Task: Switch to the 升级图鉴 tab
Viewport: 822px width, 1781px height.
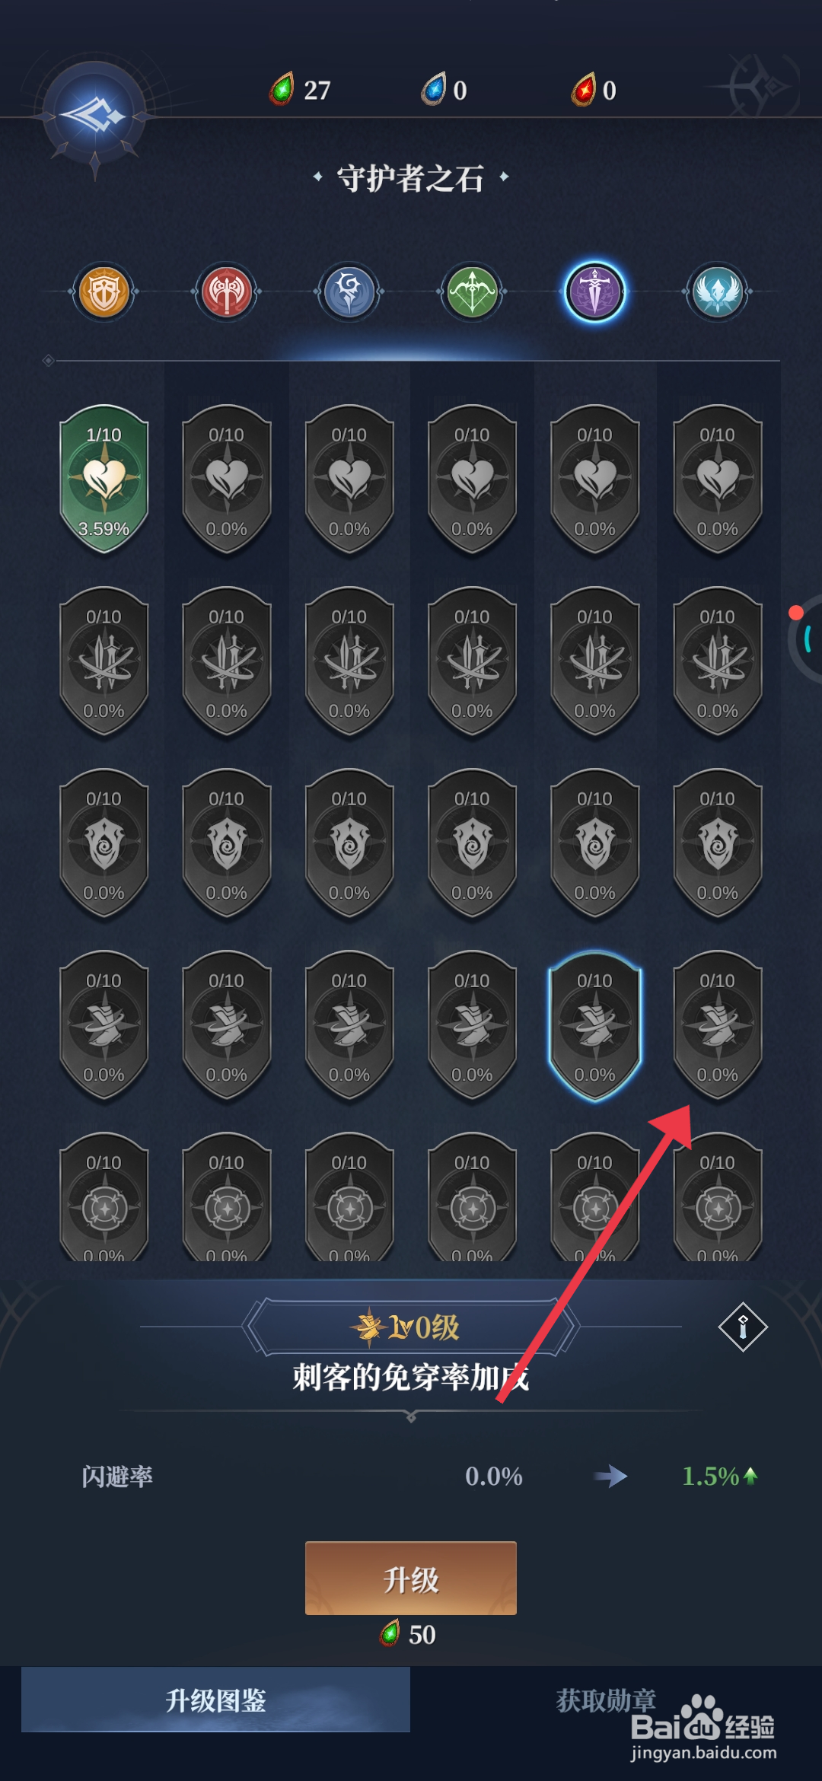Action: tap(215, 1700)
